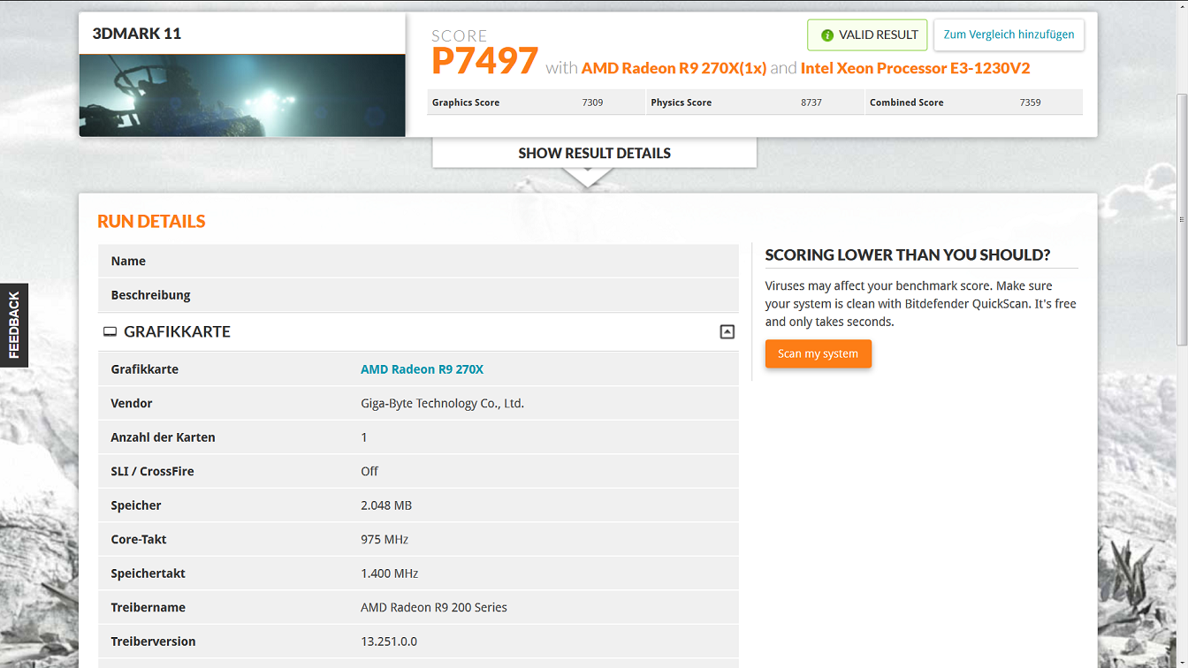Click the 'Viruses may affect your benchmark score' paragraph
Screen dimensions: 1188x668
[920, 304]
